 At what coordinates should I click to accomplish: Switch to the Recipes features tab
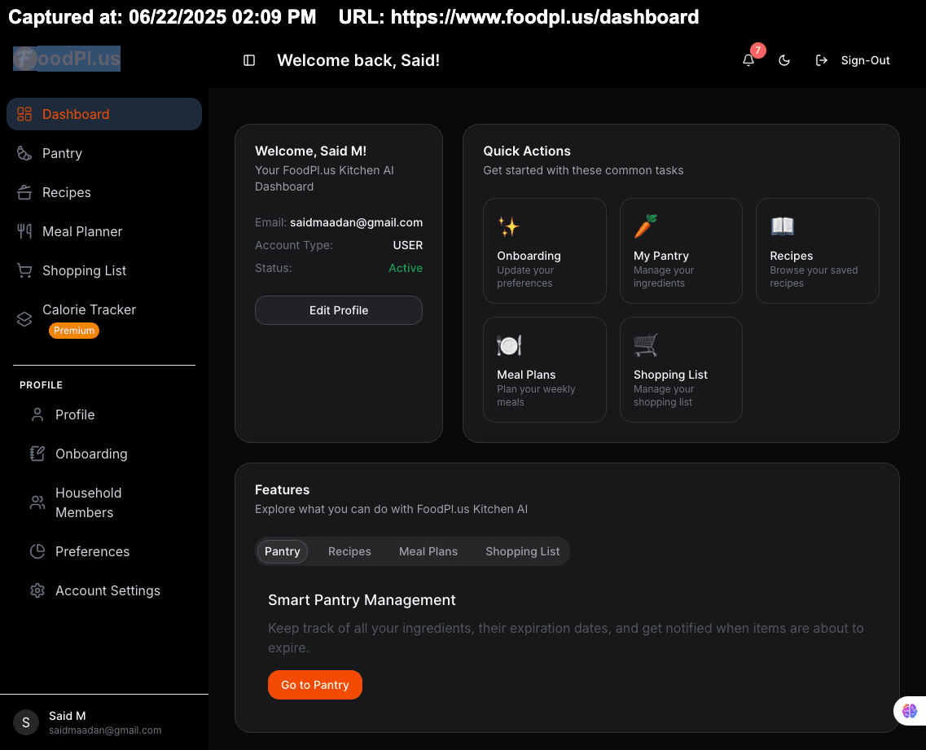[349, 551]
